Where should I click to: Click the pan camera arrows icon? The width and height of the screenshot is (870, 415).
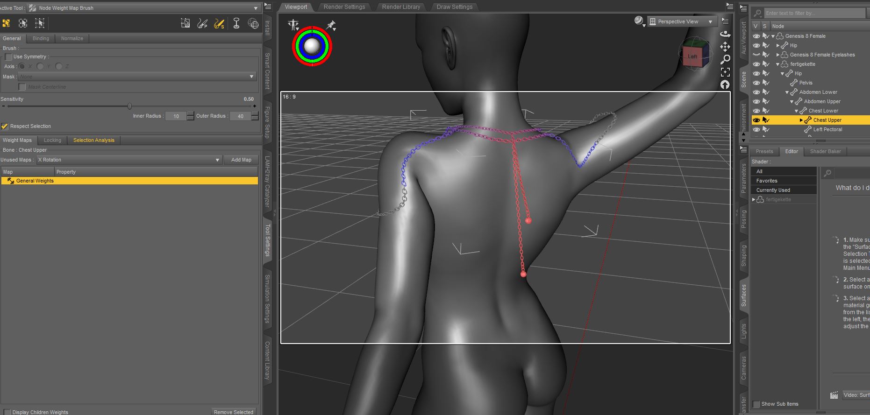pos(725,47)
